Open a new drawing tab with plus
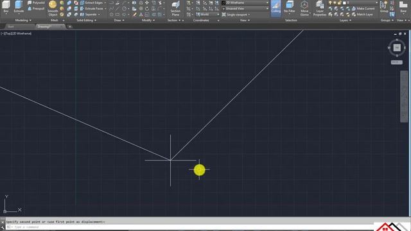Image resolution: width=411 pixels, height=231 pixels. click(70, 26)
